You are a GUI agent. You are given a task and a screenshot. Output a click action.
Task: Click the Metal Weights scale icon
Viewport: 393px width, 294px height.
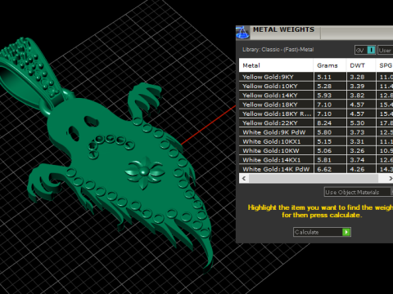click(x=242, y=33)
